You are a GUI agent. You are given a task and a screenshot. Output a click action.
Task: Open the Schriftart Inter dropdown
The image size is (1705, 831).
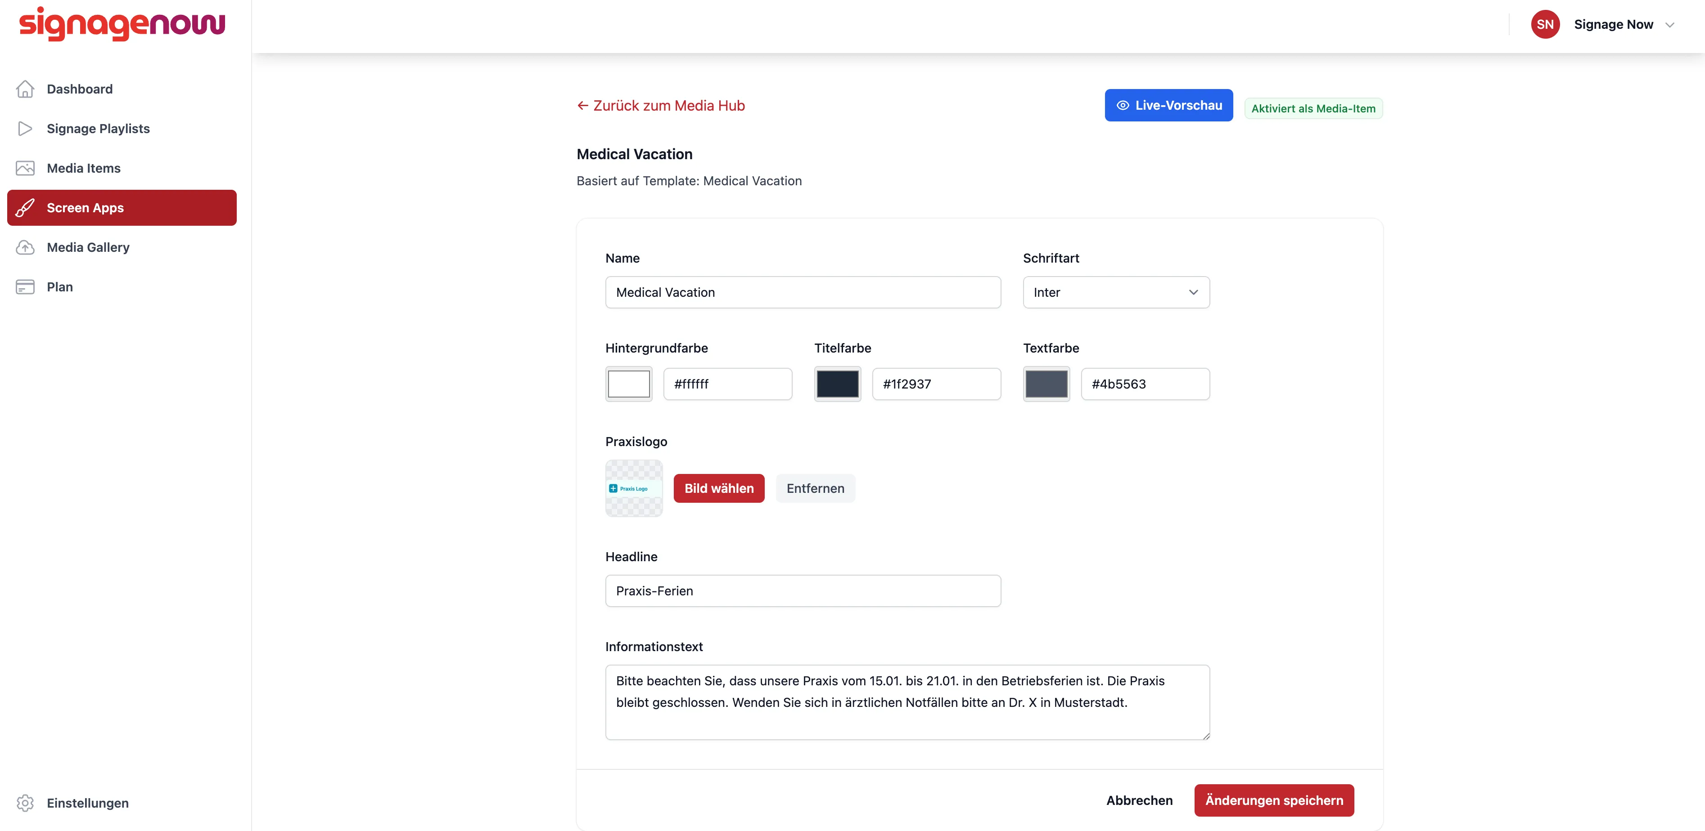point(1116,292)
